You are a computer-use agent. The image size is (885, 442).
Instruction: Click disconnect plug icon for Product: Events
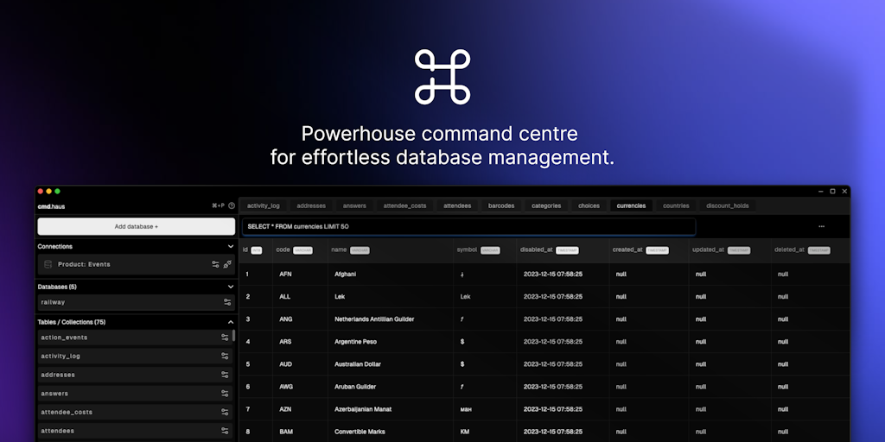pyautogui.click(x=227, y=264)
